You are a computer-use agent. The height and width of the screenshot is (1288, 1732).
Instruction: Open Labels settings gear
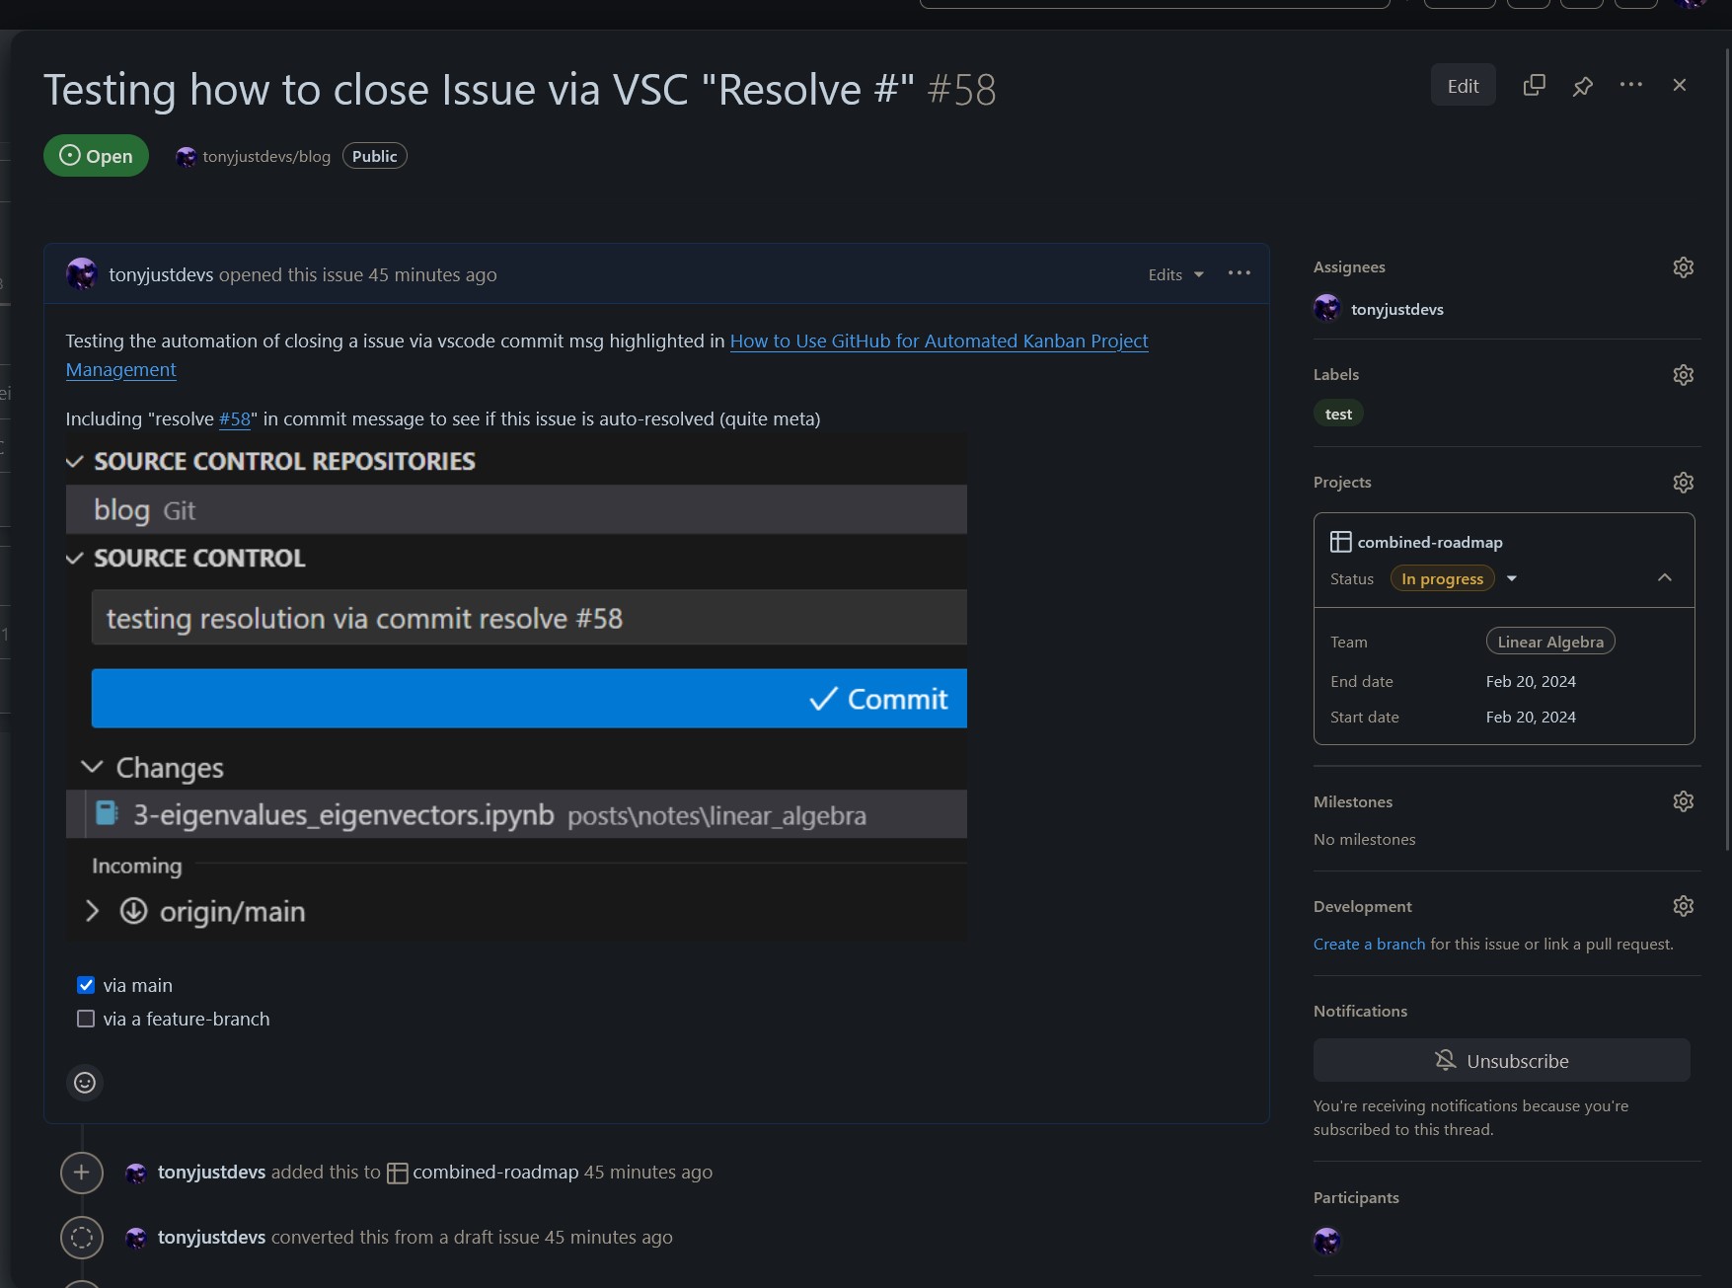(1684, 375)
